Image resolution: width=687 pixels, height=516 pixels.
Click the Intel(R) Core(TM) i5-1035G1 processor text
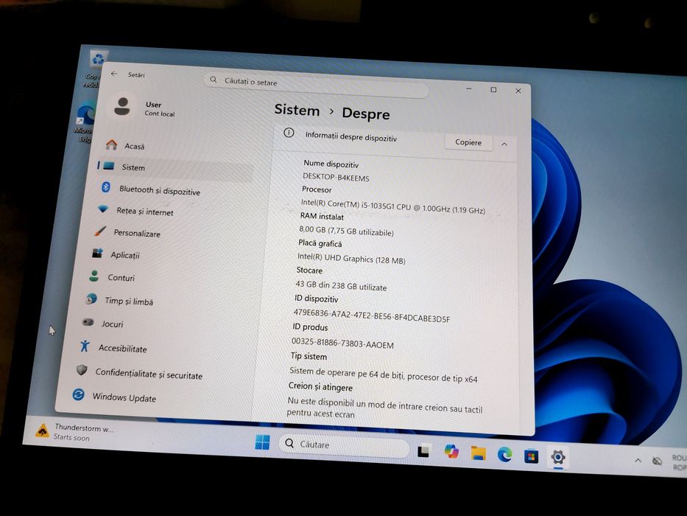coord(393,206)
